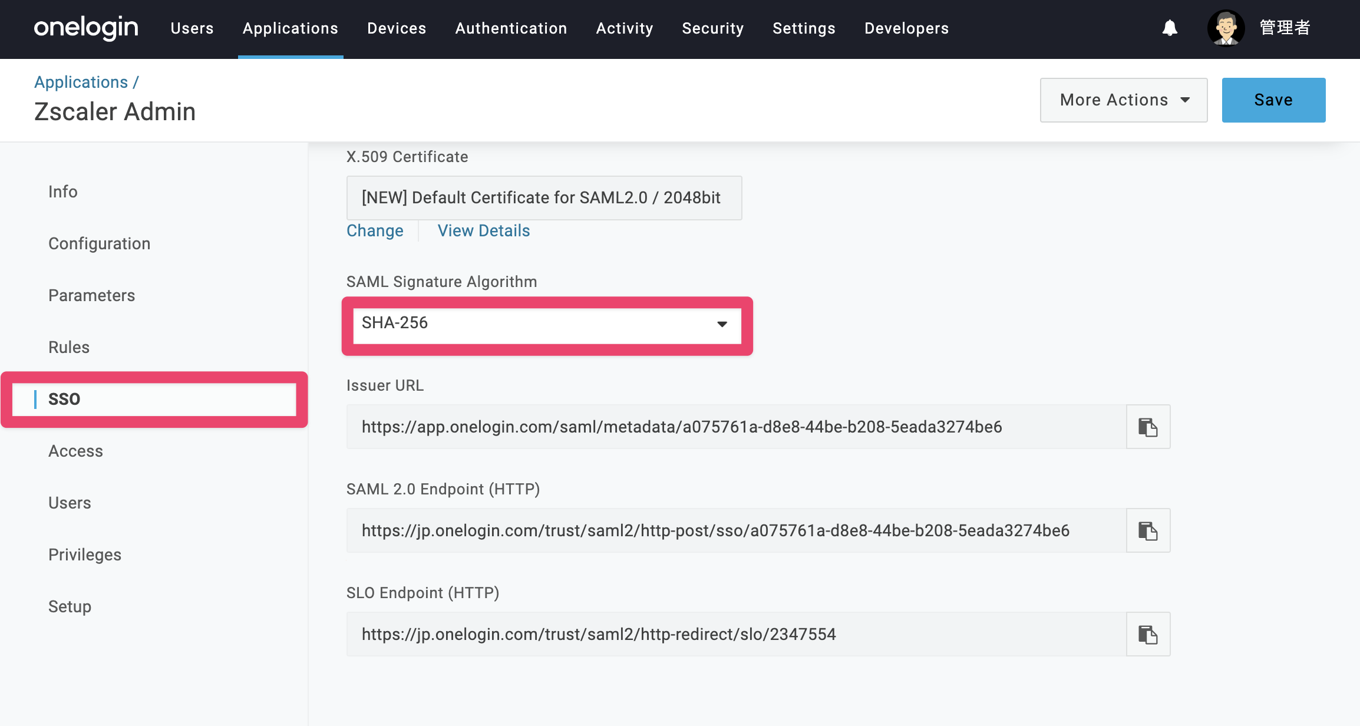The height and width of the screenshot is (726, 1360).
Task: Switch to the Parameters side tab
Action: (92, 295)
